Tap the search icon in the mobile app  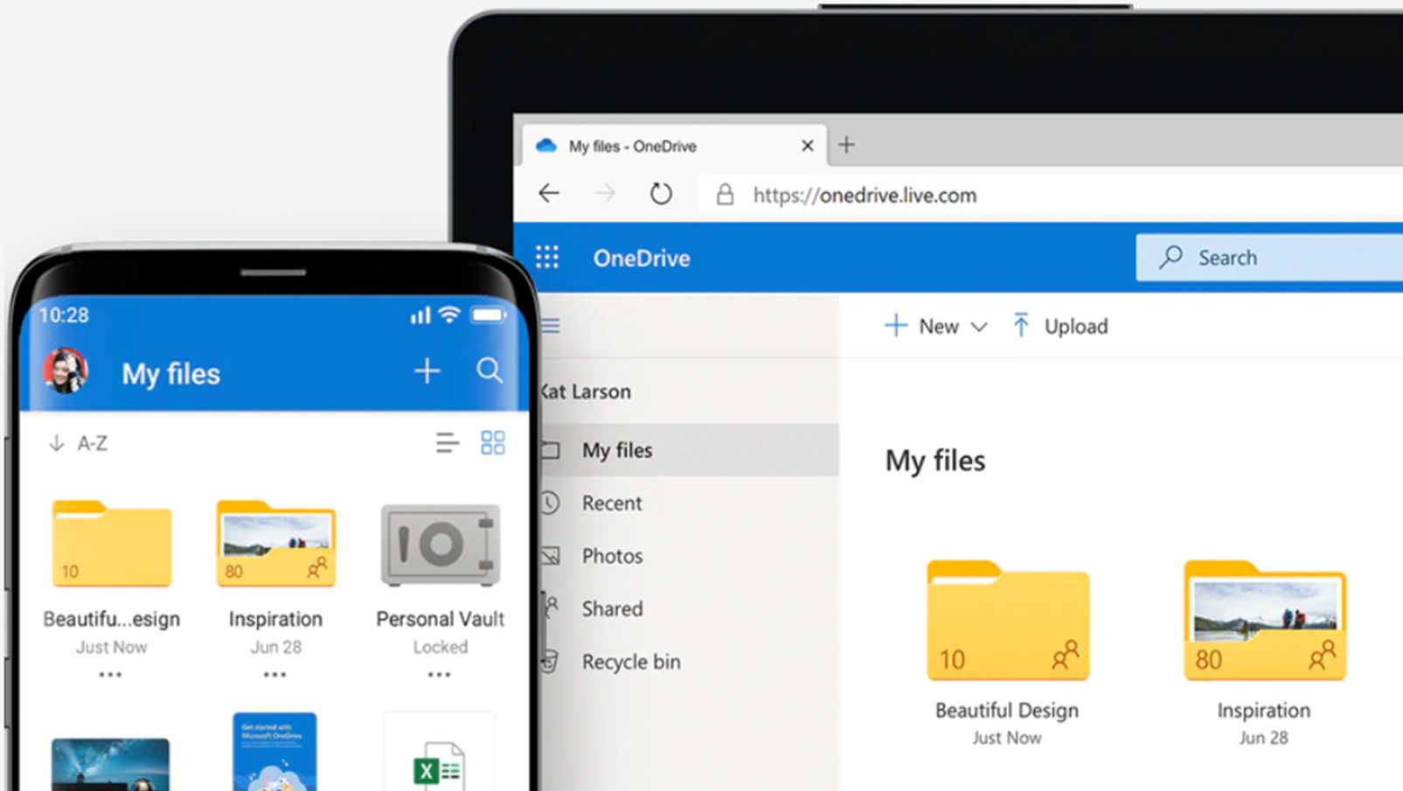tap(490, 371)
